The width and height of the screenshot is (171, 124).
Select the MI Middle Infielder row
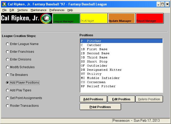(x=121, y=78)
